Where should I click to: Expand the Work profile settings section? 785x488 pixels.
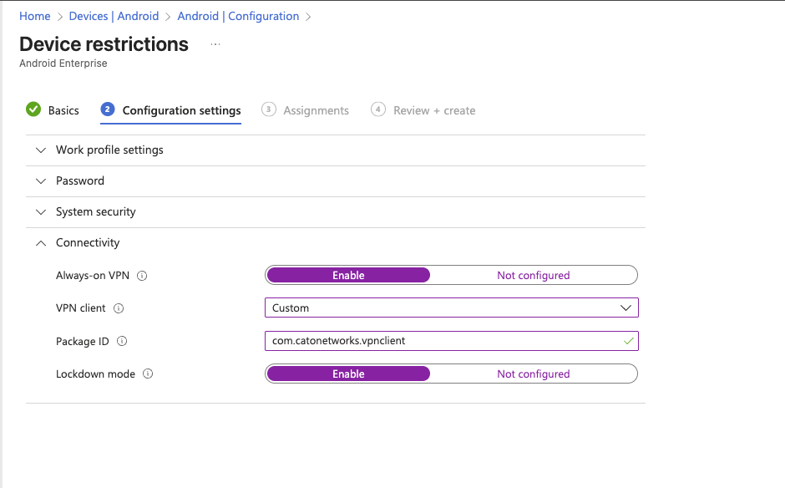click(336, 150)
